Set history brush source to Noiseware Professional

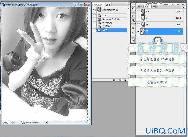[x=95, y=19]
